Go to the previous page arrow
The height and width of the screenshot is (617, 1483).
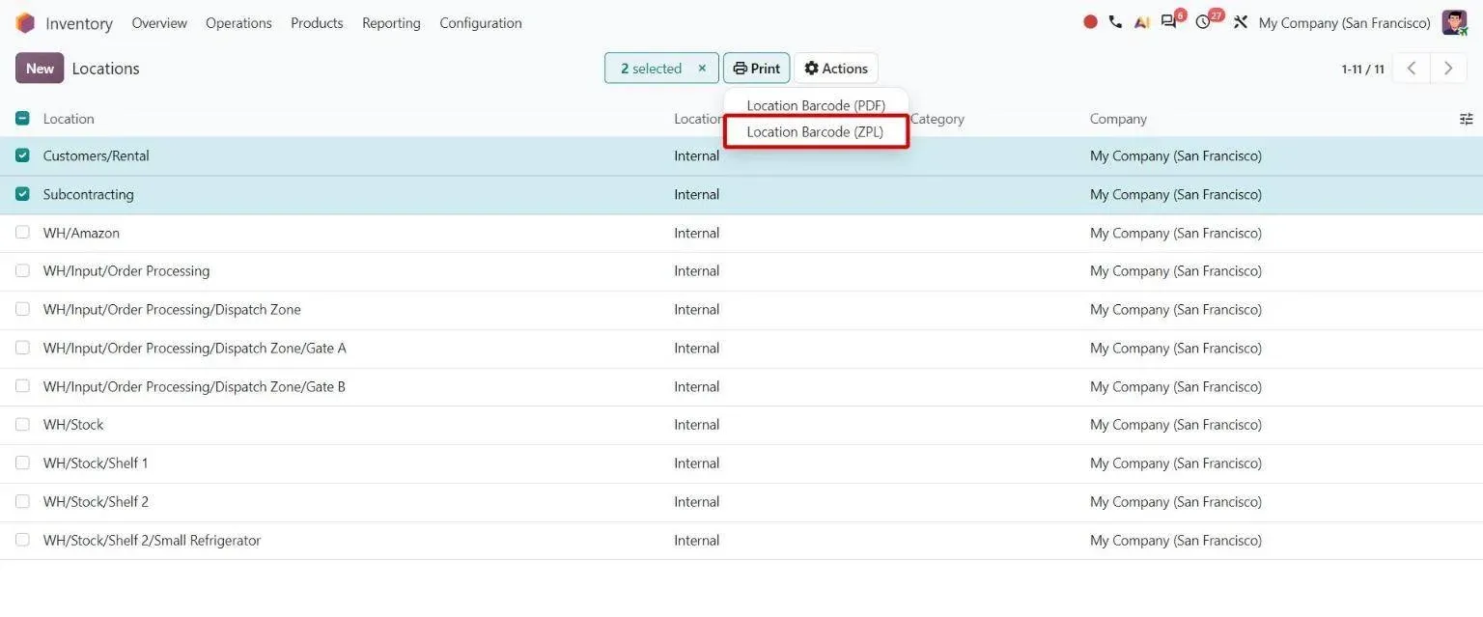(1412, 69)
